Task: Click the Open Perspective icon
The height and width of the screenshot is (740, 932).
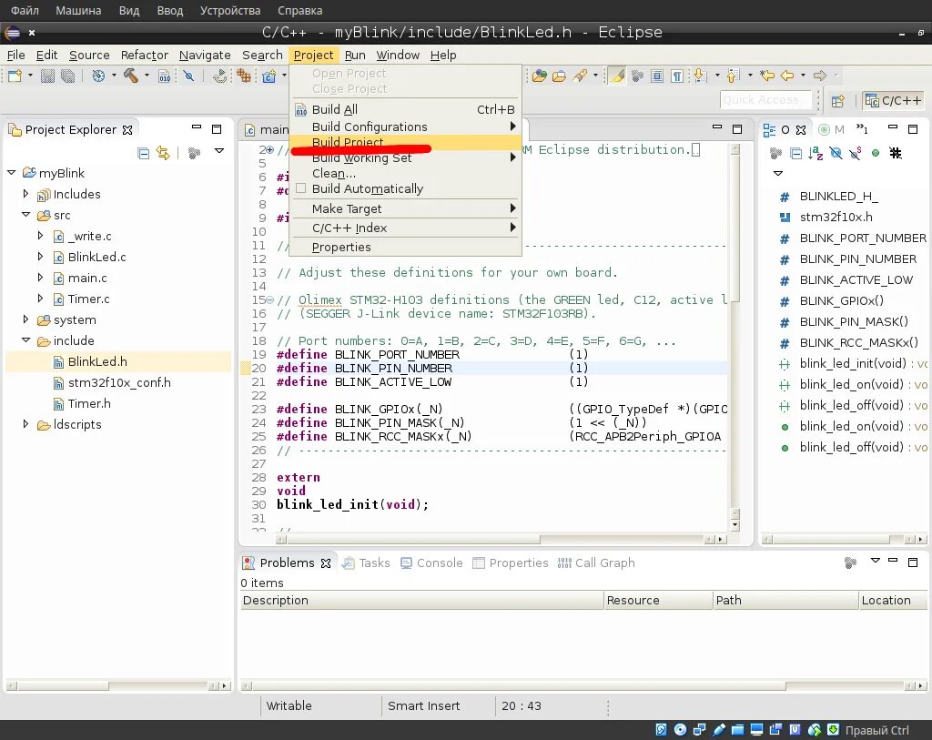Action: tap(838, 101)
